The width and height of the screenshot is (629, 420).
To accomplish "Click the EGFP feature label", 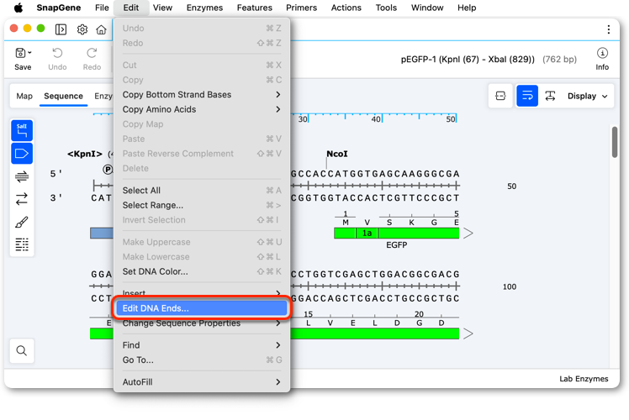I will click(x=396, y=245).
